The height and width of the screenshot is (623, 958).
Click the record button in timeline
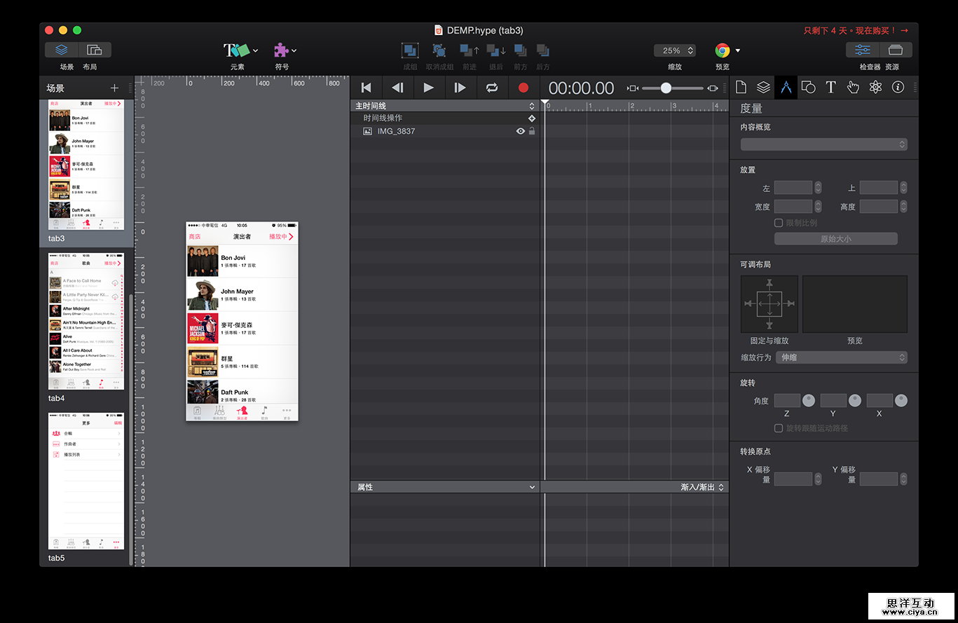pyautogui.click(x=523, y=88)
